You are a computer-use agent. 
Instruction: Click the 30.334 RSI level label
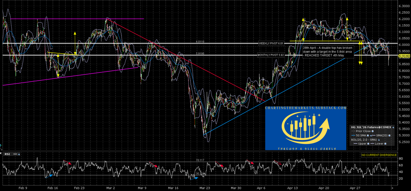click(x=200, y=174)
